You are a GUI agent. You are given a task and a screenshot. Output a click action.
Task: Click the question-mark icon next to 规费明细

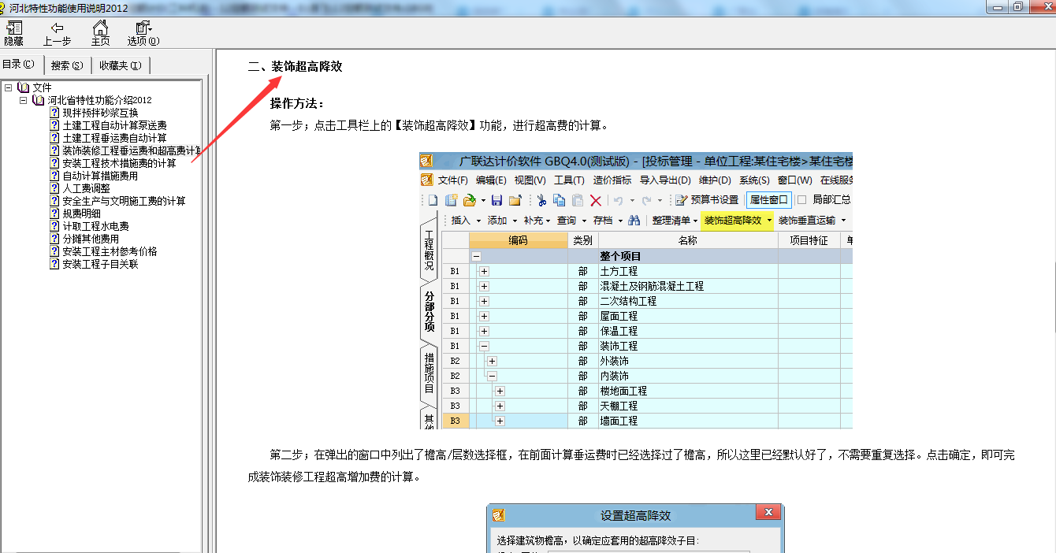(54, 213)
